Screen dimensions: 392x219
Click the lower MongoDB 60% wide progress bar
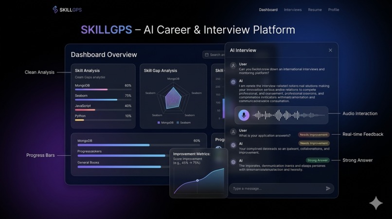[139, 145]
